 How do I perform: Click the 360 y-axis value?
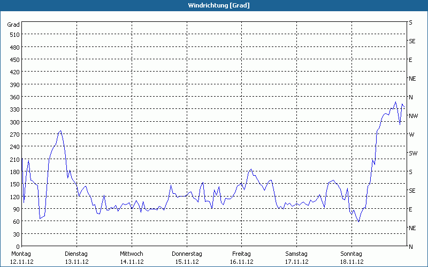[x=15, y=97]
